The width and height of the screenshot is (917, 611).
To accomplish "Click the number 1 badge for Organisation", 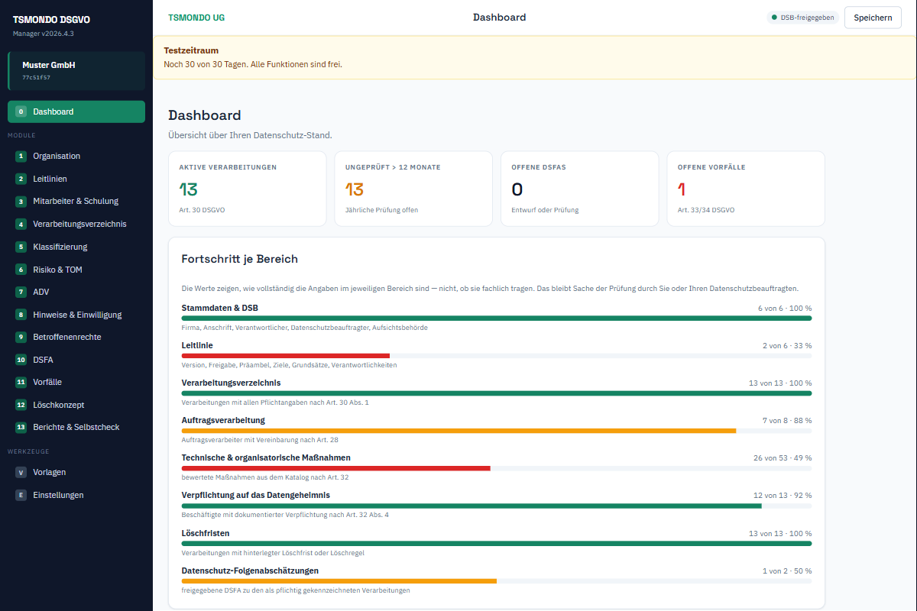I will click(x=21, y=156).
